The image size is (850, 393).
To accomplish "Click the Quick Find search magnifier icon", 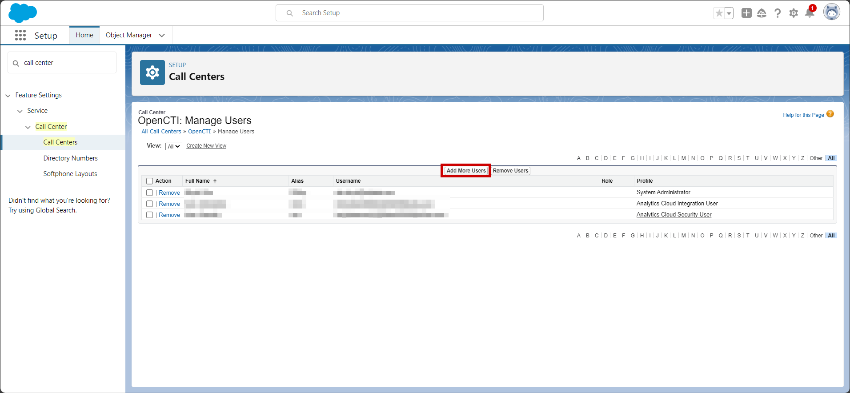I will [x=16, y=63].
